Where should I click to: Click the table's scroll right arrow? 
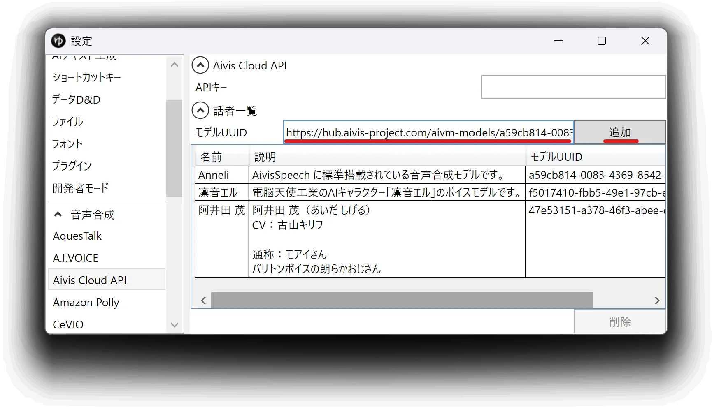tap(657, 301)
